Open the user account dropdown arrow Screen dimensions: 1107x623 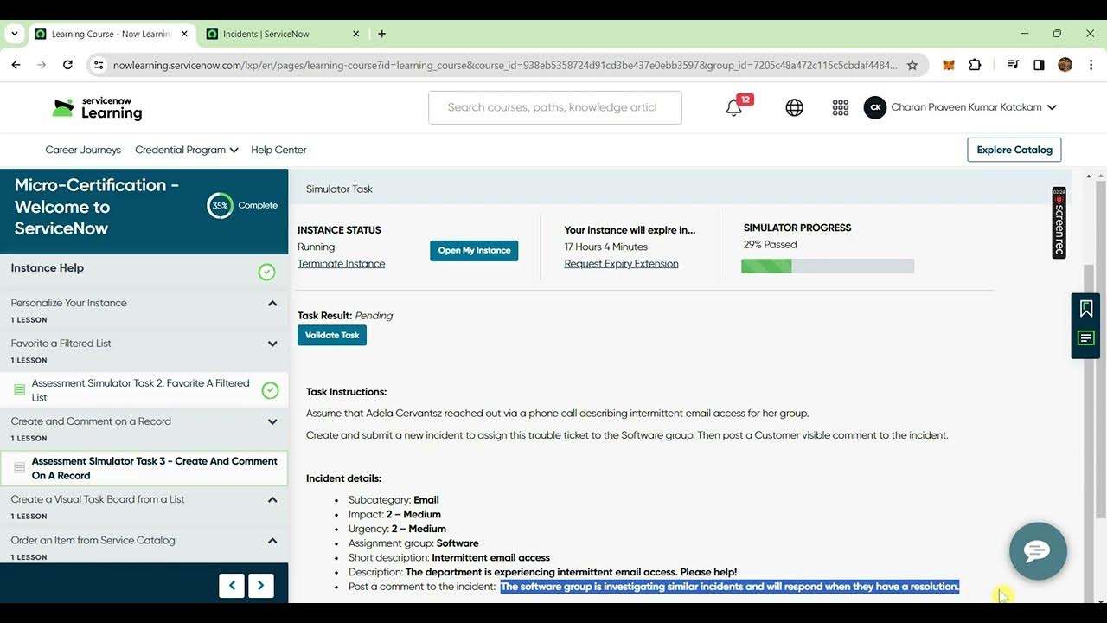pos(1052,107)
